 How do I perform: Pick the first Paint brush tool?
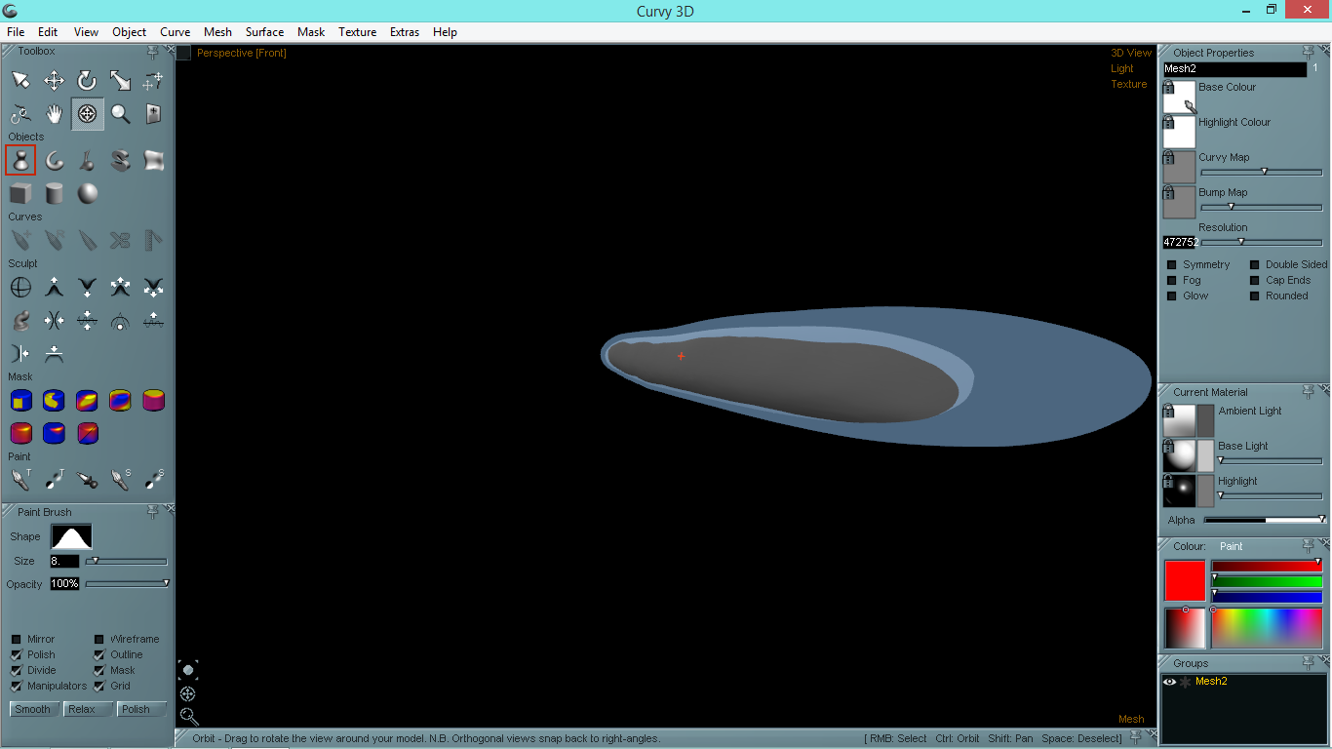pos(20,479)
